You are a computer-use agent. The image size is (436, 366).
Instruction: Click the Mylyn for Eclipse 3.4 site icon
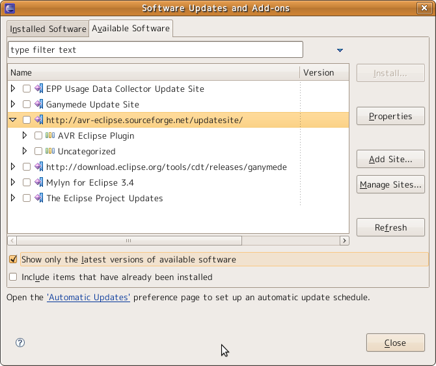point(39,182)
